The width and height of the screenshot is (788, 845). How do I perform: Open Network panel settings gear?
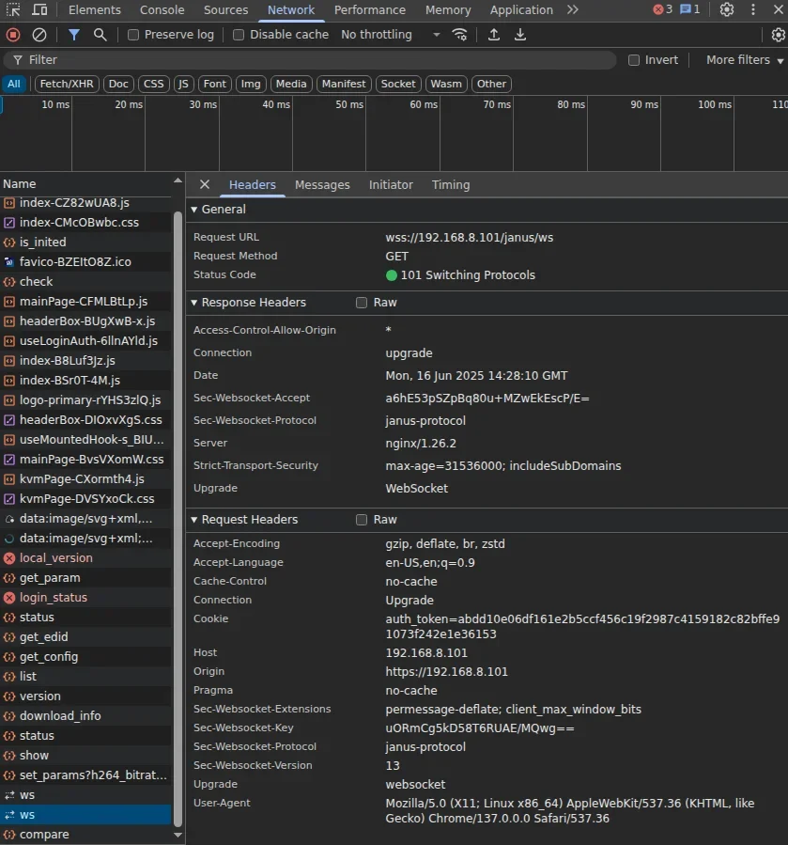[779, 35]
